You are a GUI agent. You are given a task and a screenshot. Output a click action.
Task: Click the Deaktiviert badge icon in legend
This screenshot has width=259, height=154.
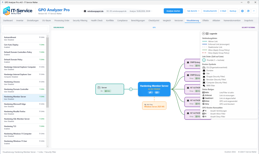click(204, 98)
